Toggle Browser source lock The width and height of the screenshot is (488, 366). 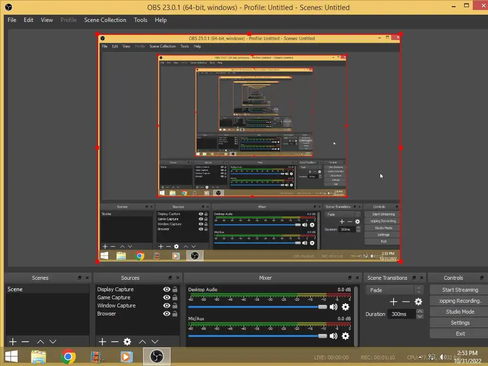pyautogui.click(x=175, y=314)
